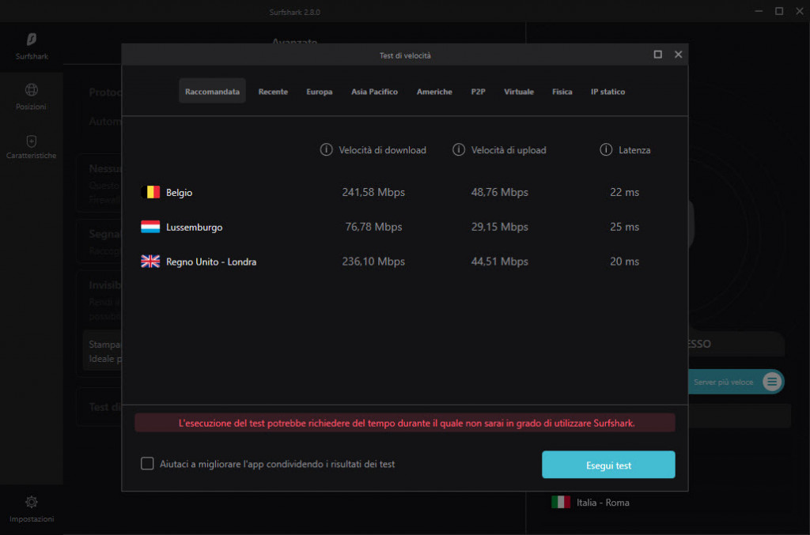Click the Italy flag beside Italia - Roma
This screenshot has width=810, height=535.
point(561,502)
